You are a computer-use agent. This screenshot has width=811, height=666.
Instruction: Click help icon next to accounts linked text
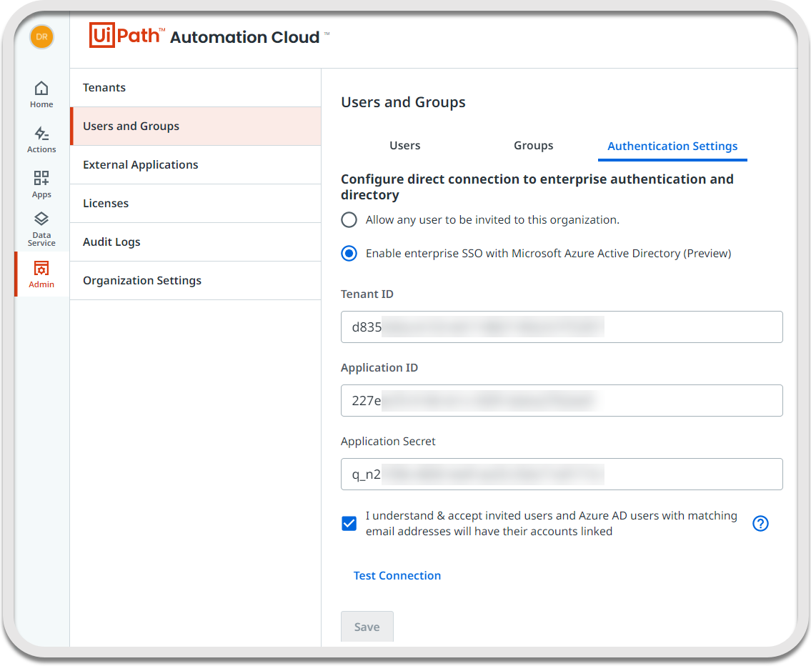760,523
